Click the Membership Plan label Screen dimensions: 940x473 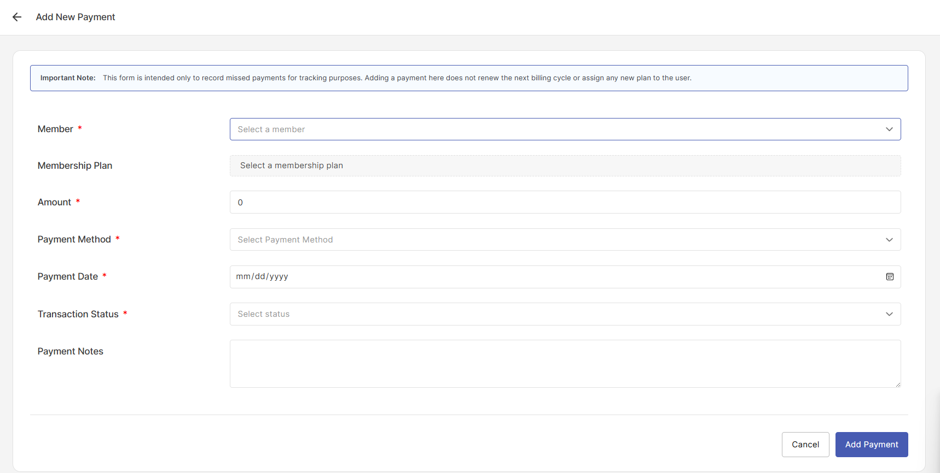(75, 165)
